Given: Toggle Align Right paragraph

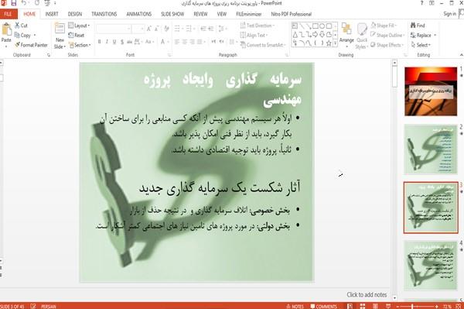Looking at the screenshot, I should pos(193,42).
